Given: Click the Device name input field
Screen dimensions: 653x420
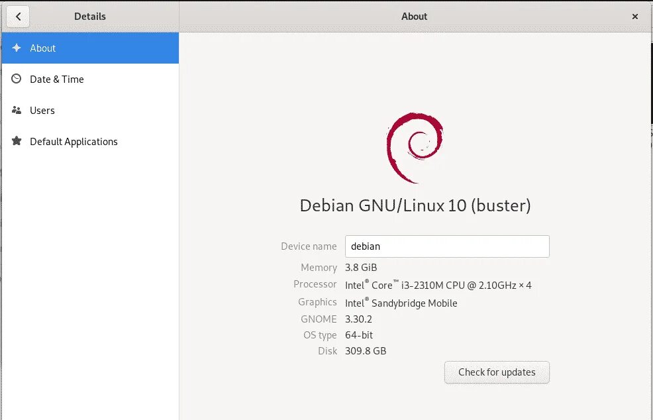Looking at the screenshot, I should 447,246.
